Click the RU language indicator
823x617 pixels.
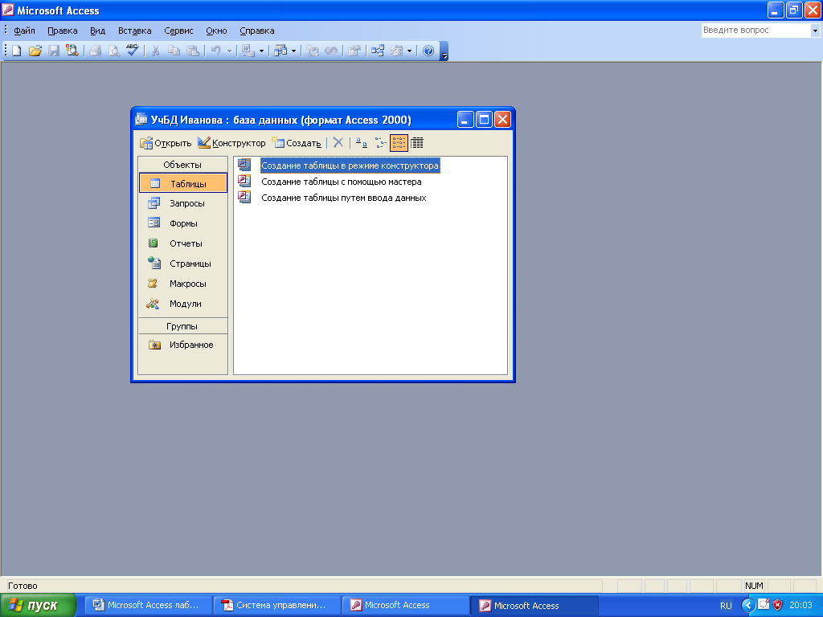point(726,606)
